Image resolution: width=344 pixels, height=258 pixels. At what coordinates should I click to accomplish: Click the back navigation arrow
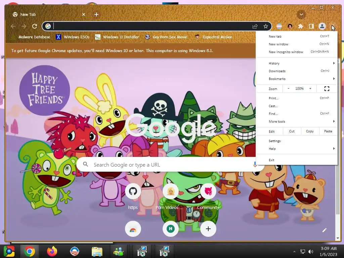coord(13,26)
